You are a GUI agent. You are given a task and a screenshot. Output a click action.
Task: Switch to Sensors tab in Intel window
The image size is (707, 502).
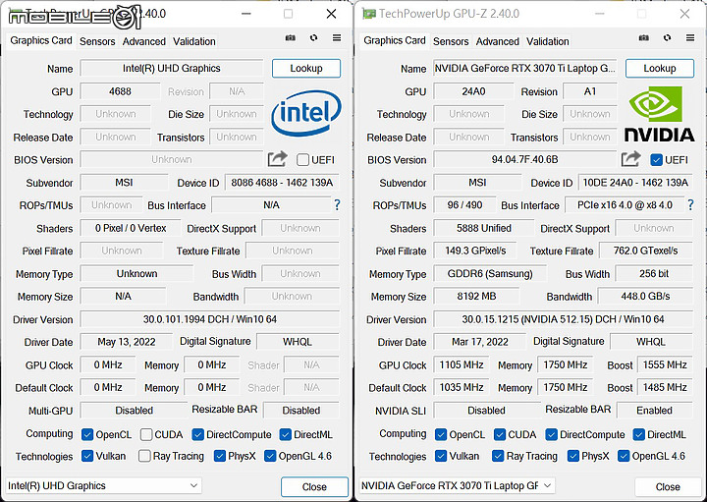tap(97, 41)
